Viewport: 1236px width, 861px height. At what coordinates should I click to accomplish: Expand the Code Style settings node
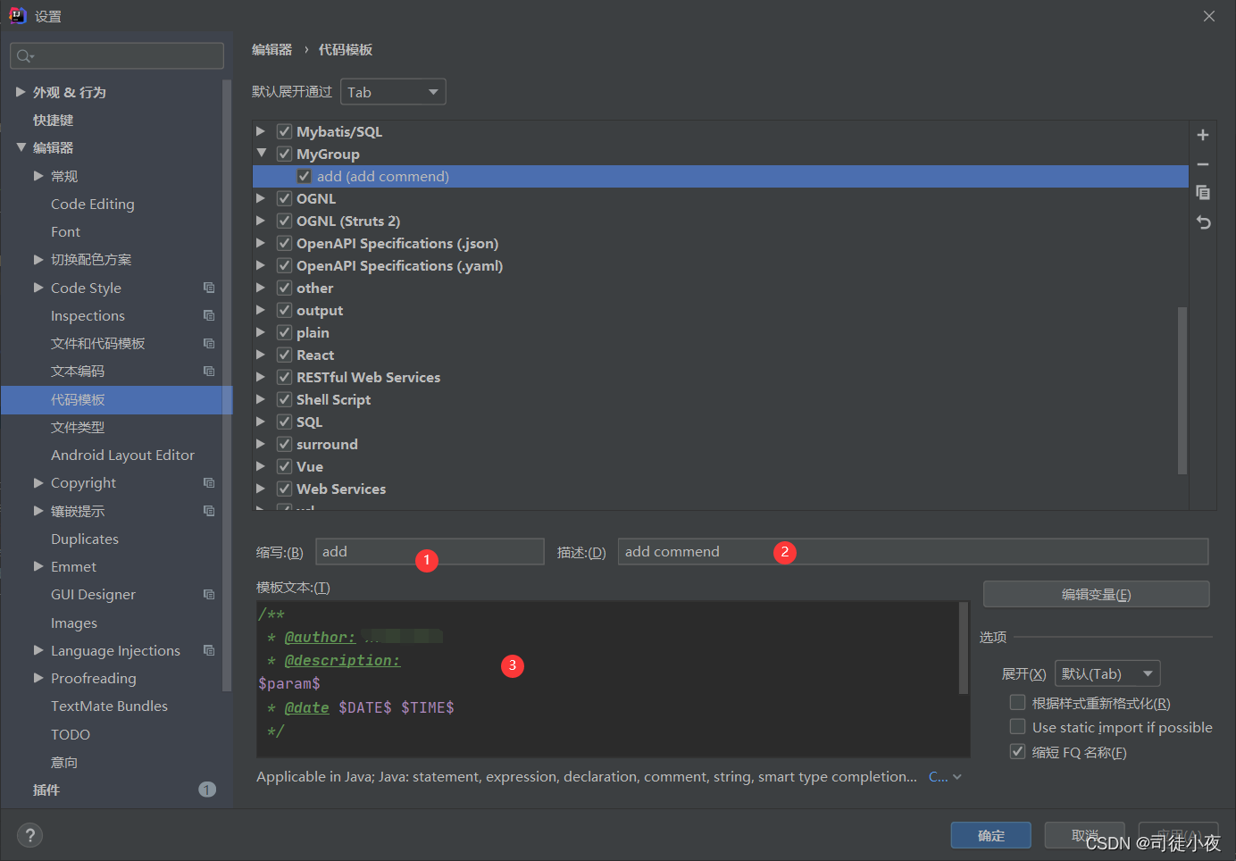[x=38, y=288]
